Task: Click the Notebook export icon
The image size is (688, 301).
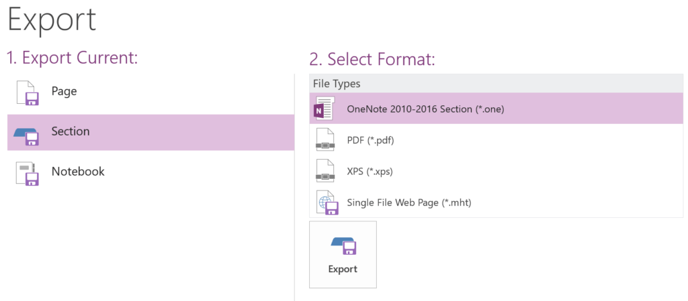Action: [28, 173]
